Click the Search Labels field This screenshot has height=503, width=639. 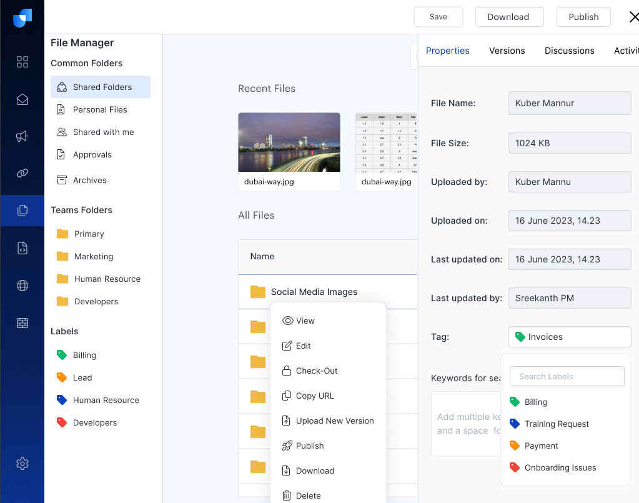[x=567, y=376]
